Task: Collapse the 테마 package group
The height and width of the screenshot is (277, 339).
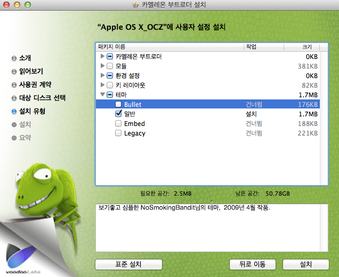Action: coord(103,95)
